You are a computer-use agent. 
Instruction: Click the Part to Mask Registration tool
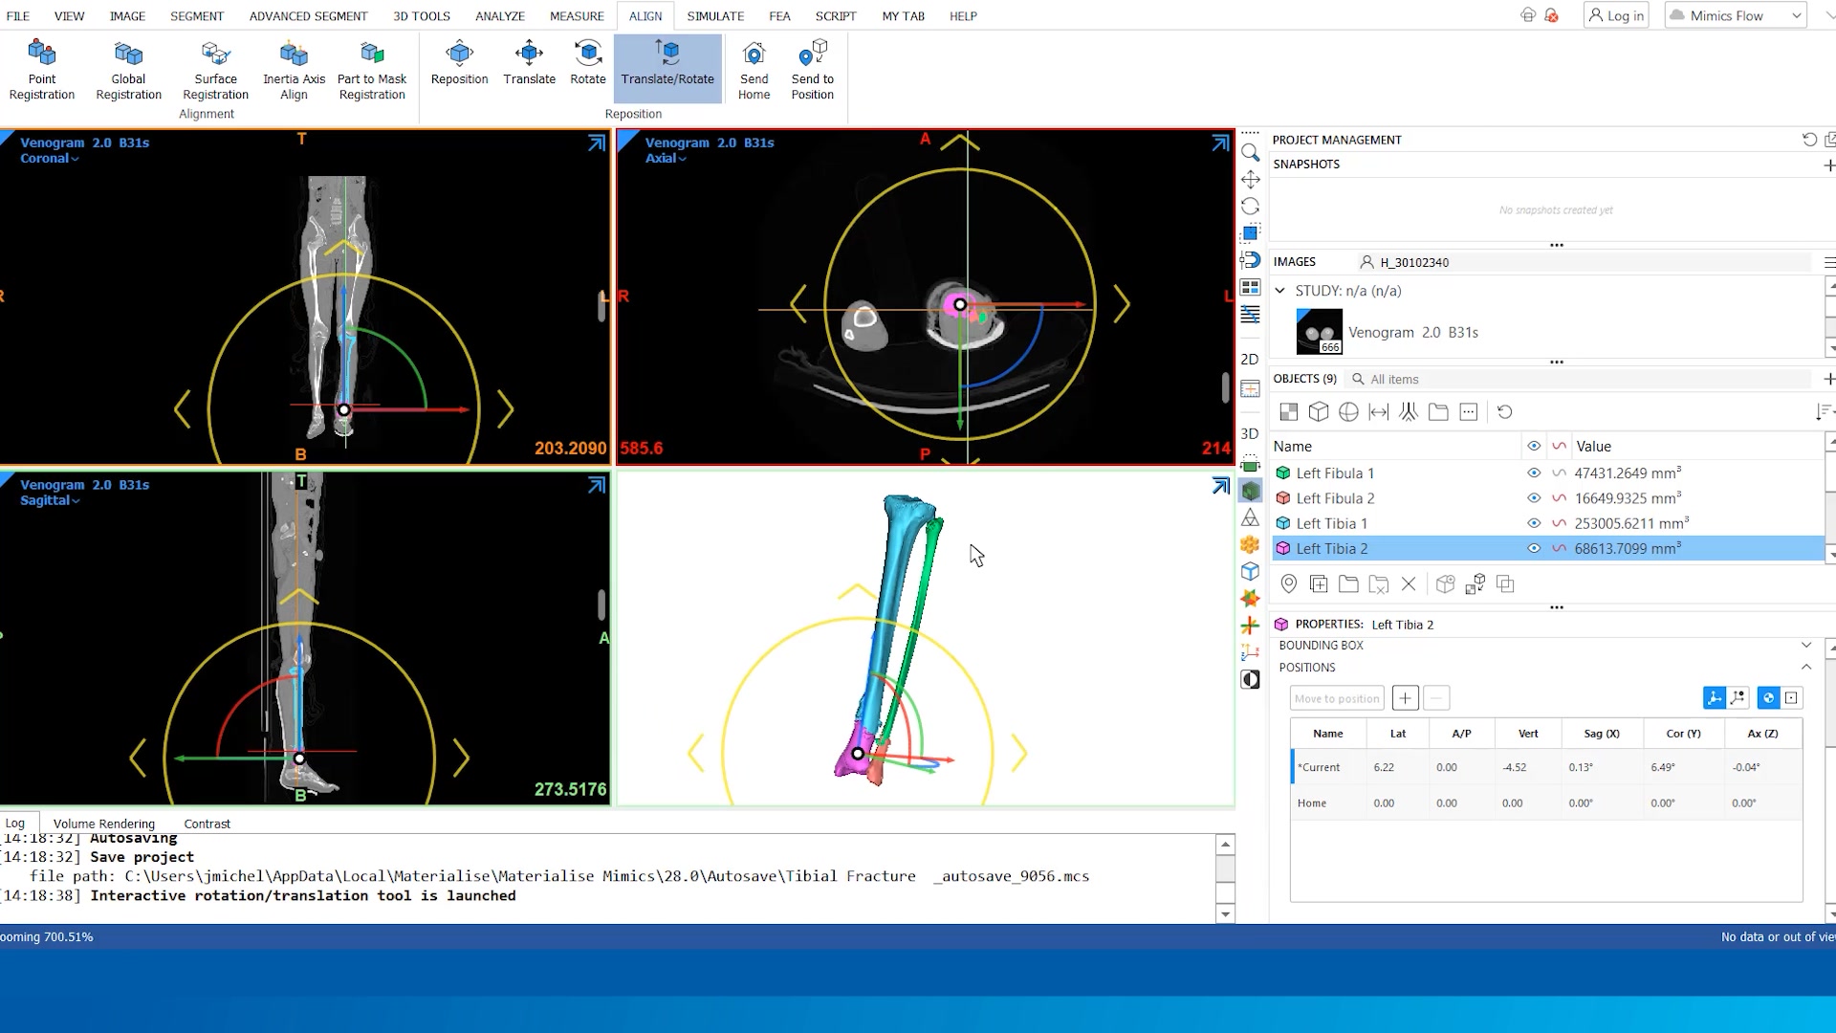[x=372, y=70]
